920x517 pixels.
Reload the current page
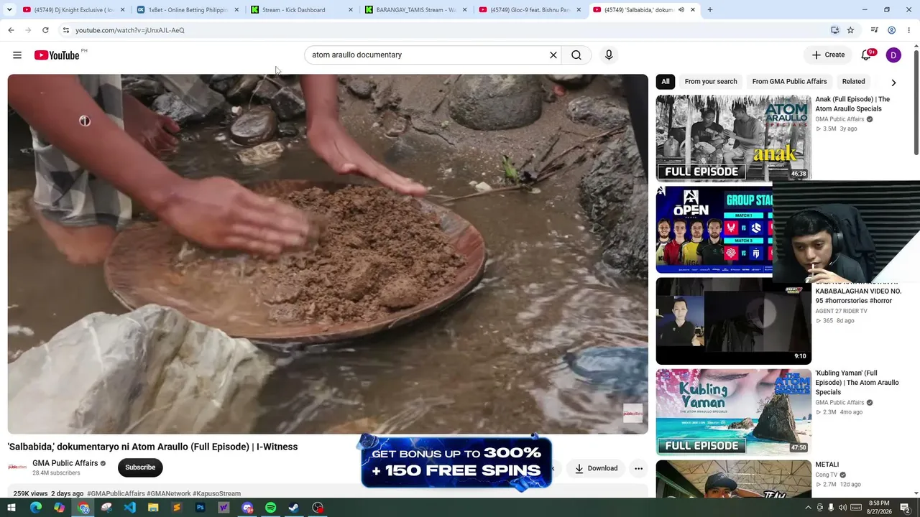coord(45,30)
